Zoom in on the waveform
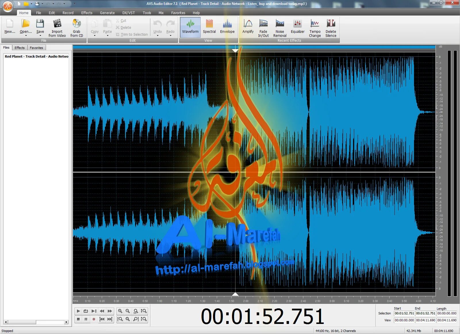 (x=120, y=311)
